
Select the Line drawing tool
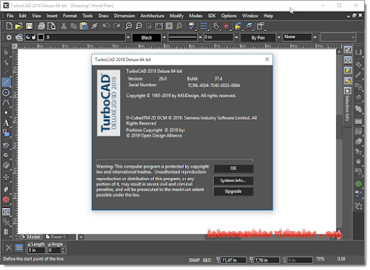[7, 82]
